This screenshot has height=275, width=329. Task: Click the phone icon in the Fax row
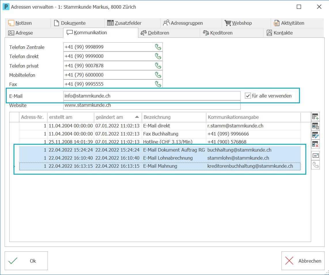[x=158, y=84]
